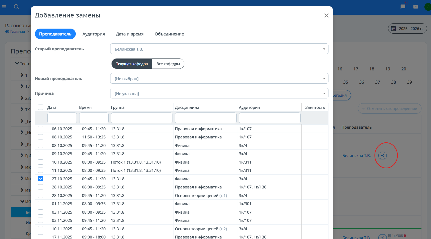The width and height of the screenshot is (431, 239).
Task: Click the home icon next to Главная
Action: (x=7, y=31)
